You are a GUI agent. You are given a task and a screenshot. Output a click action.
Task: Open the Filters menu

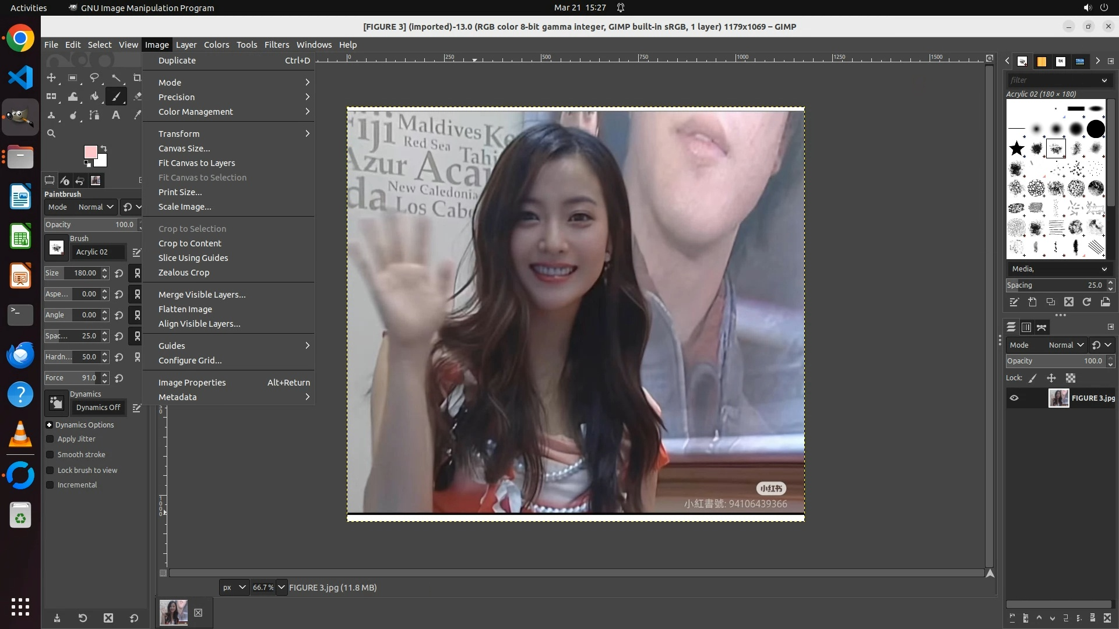276,45
